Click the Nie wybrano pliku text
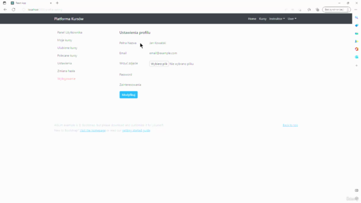The width and height of the screenshot is (361, 203). point(182,64)
